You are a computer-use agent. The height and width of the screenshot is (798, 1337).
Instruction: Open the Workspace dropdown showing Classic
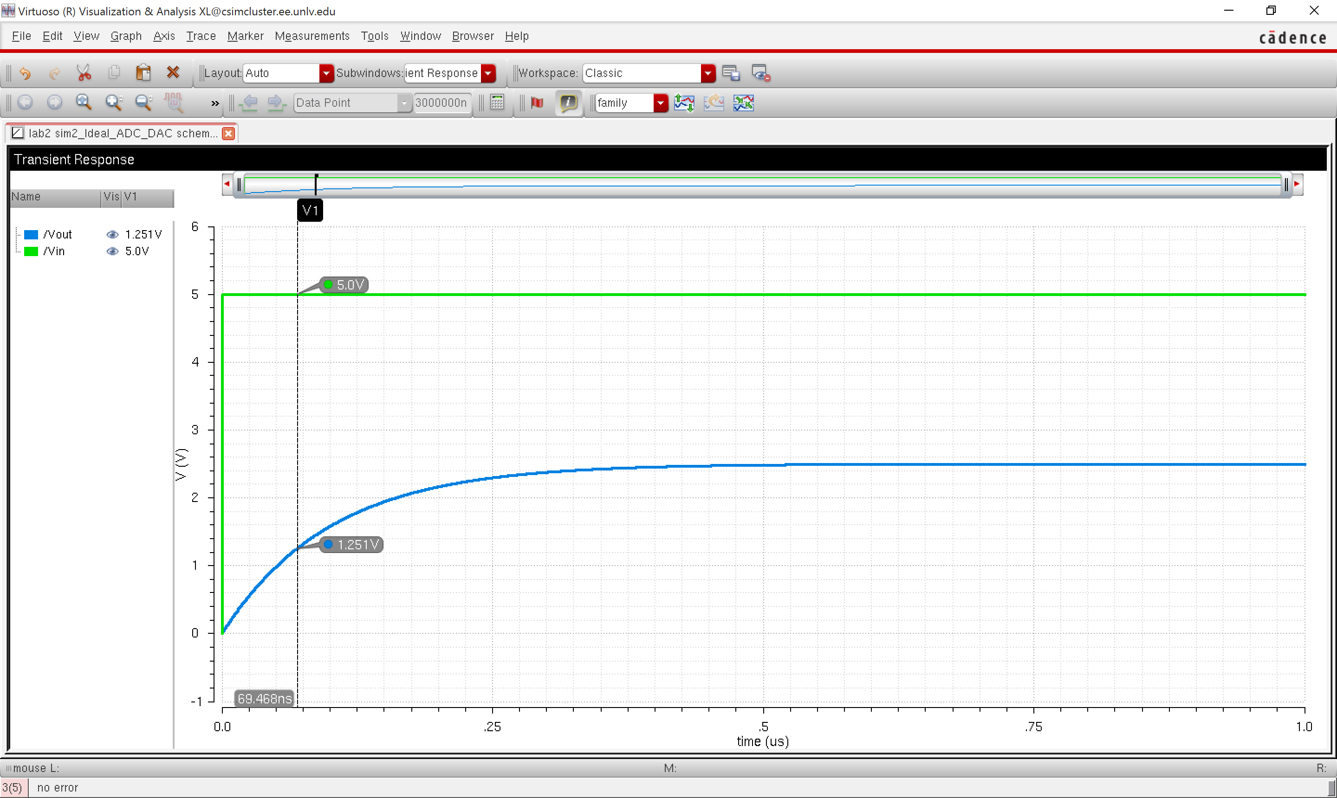click(707, 73)
